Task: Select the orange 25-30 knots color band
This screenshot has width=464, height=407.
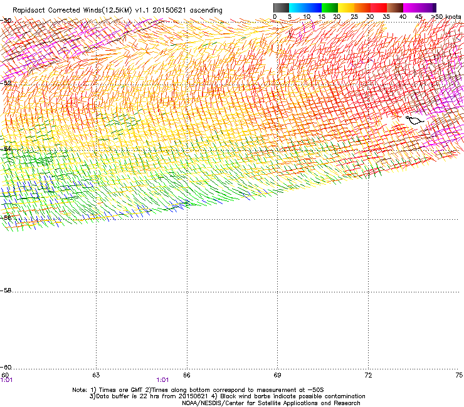Action: [x=362, y=8]
